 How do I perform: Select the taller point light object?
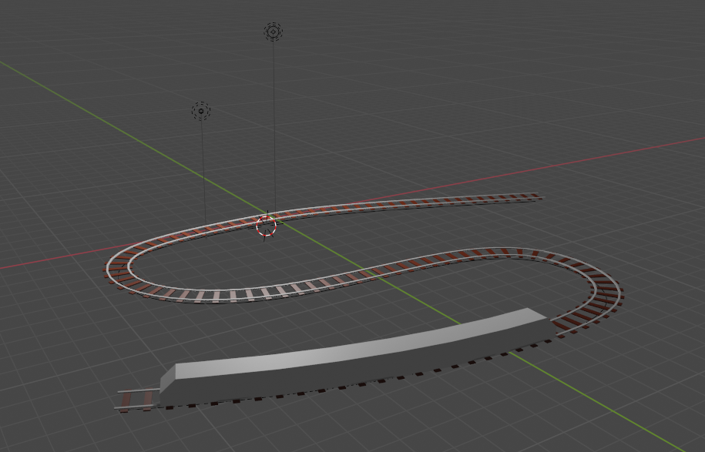[273, 32]
